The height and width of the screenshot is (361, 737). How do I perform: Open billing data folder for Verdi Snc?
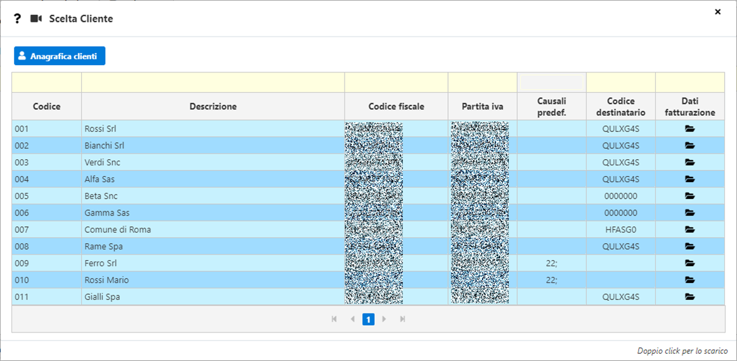[x=690, y=163]
